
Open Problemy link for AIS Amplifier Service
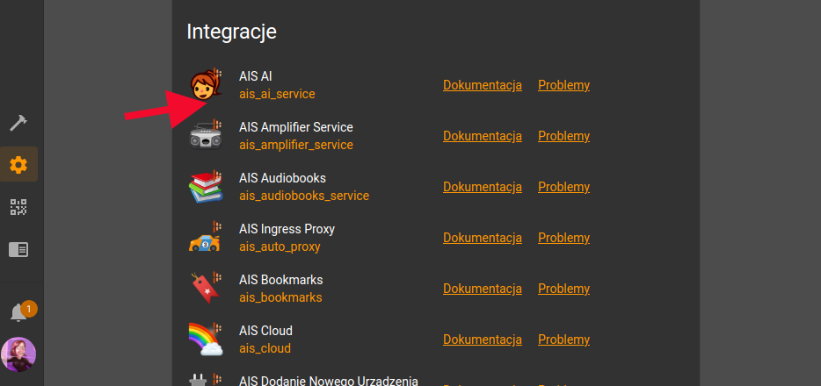(x=564, y=136)
